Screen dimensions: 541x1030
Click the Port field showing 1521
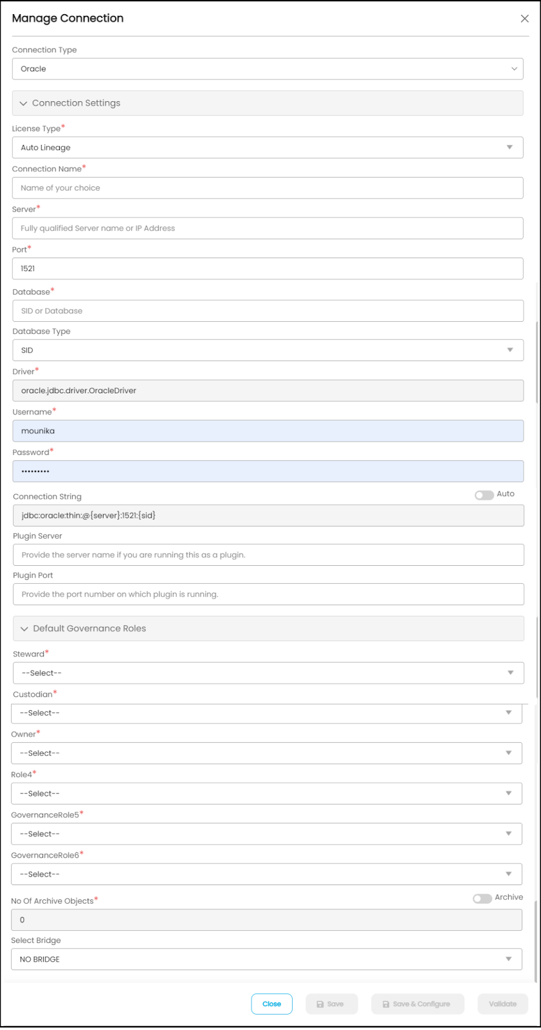(x=268, y=268)
